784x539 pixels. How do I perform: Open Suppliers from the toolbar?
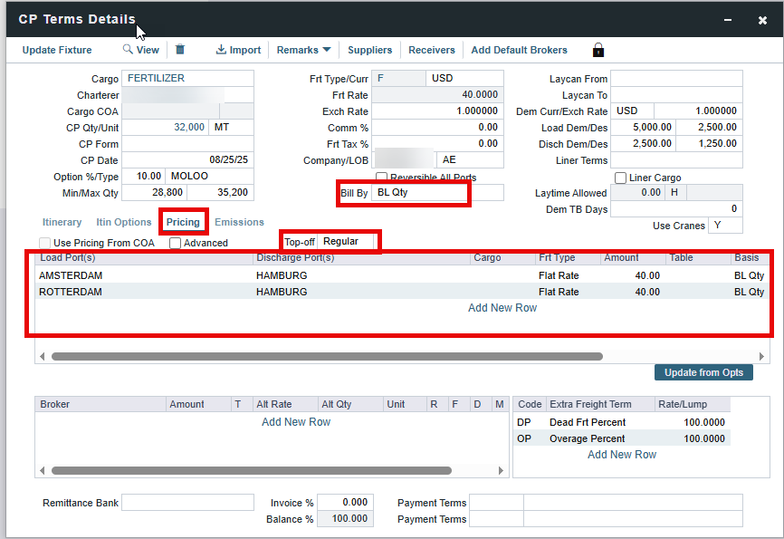click(369, 50)
